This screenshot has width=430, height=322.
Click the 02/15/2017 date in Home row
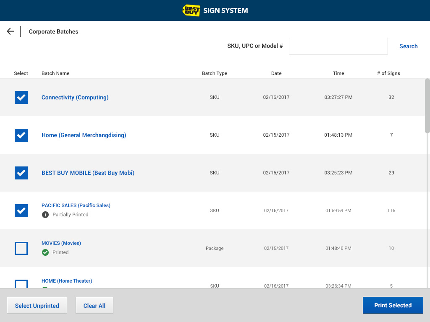coord(276,135)
